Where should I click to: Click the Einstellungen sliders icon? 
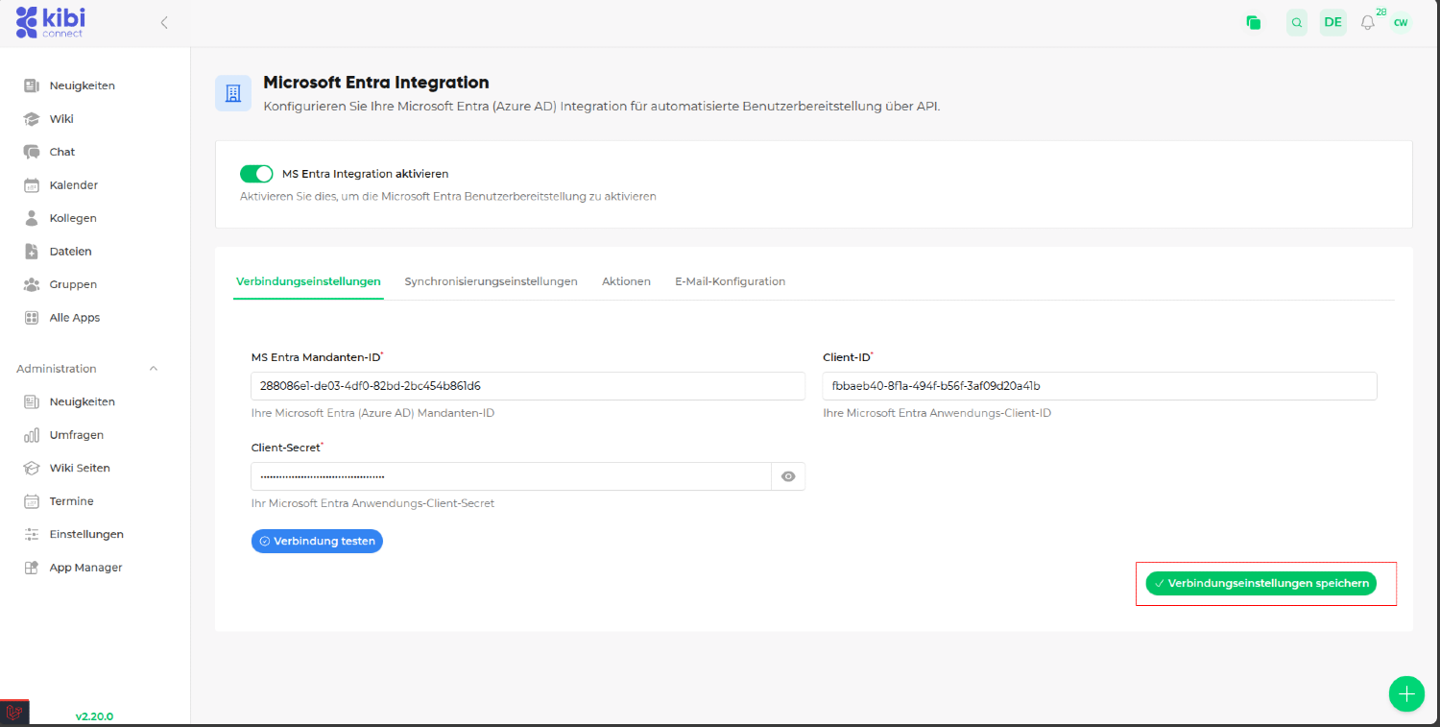point(32,534)
